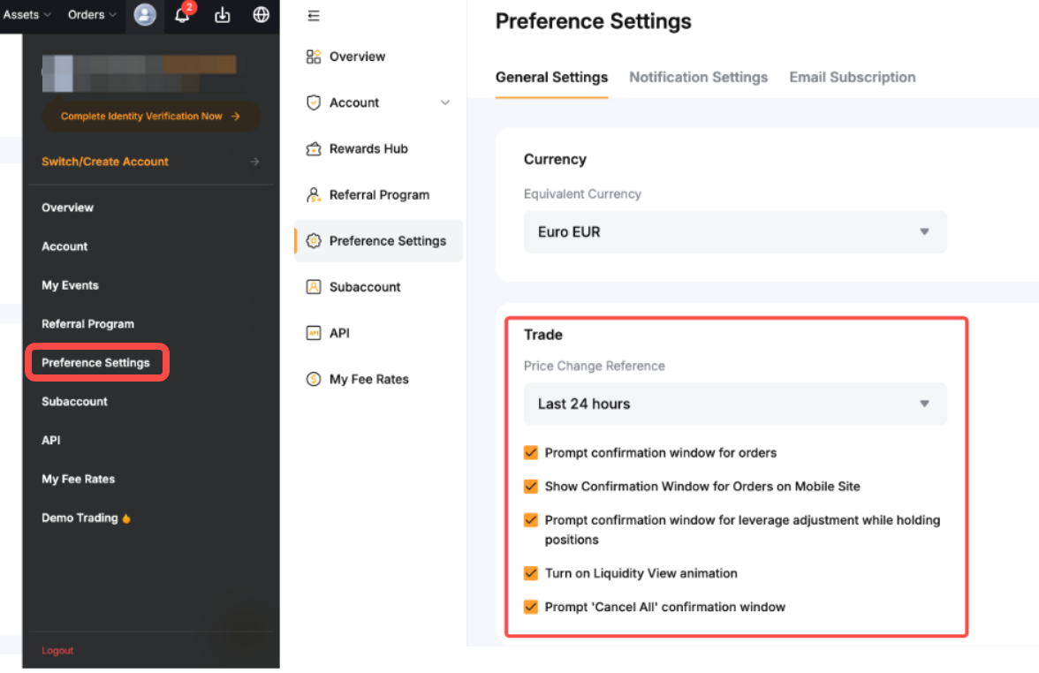
Task: Switch to the Email Subscription tab
Action: click(x=852, y=78)
